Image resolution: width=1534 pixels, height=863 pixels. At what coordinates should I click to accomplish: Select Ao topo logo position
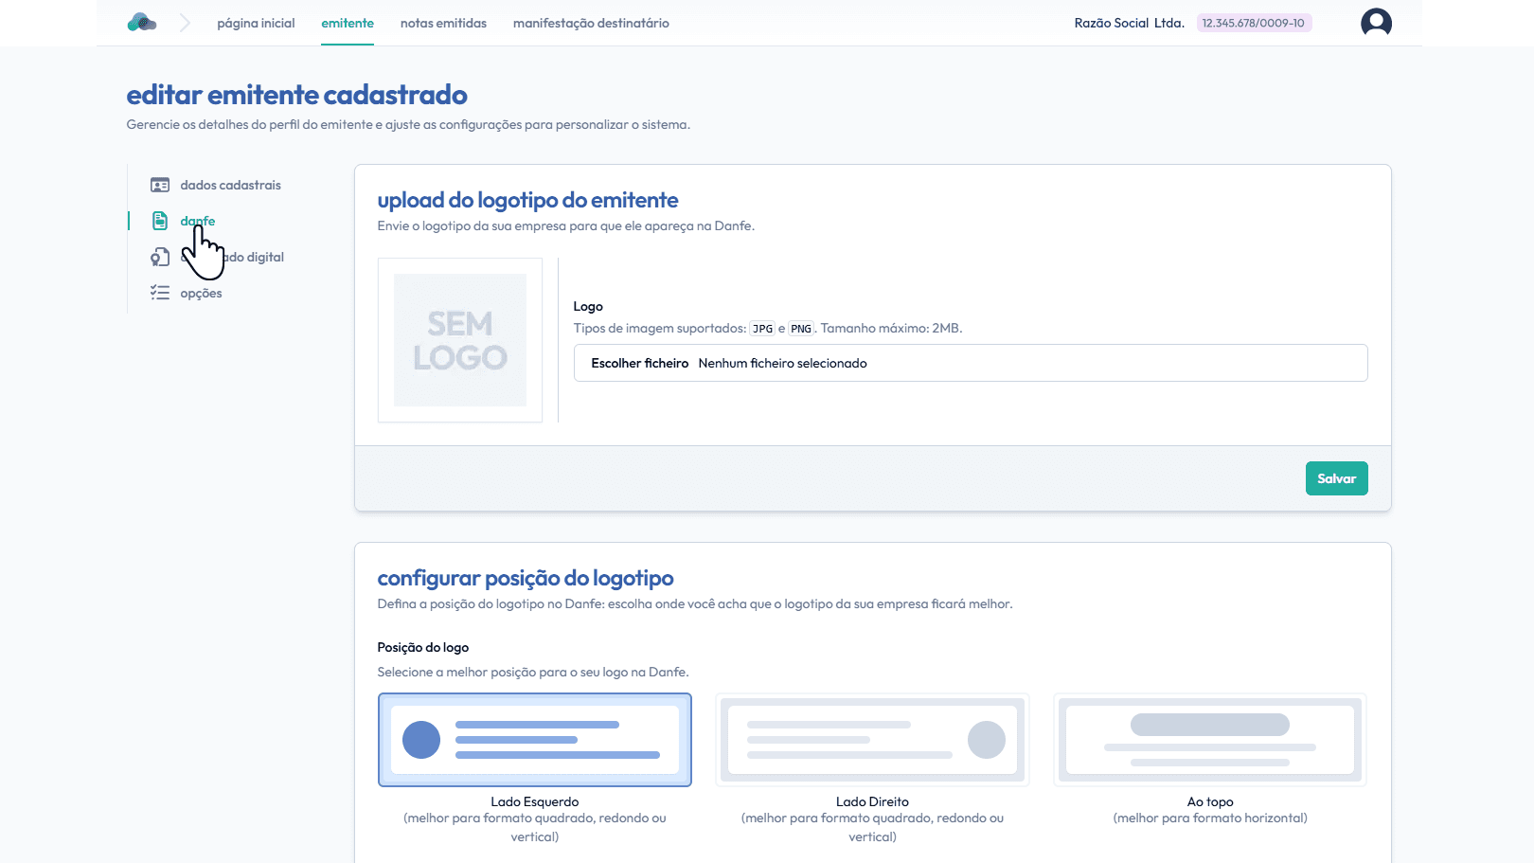1210,740
